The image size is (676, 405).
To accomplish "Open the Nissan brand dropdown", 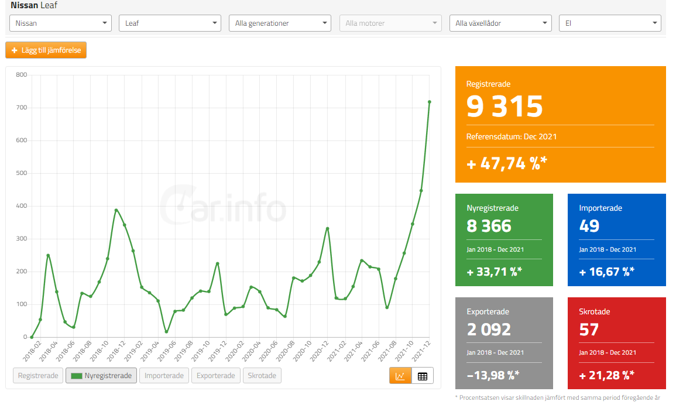I will pos(60,23).
